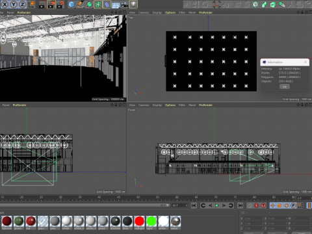Open Display menu in Front viewport

157,105
